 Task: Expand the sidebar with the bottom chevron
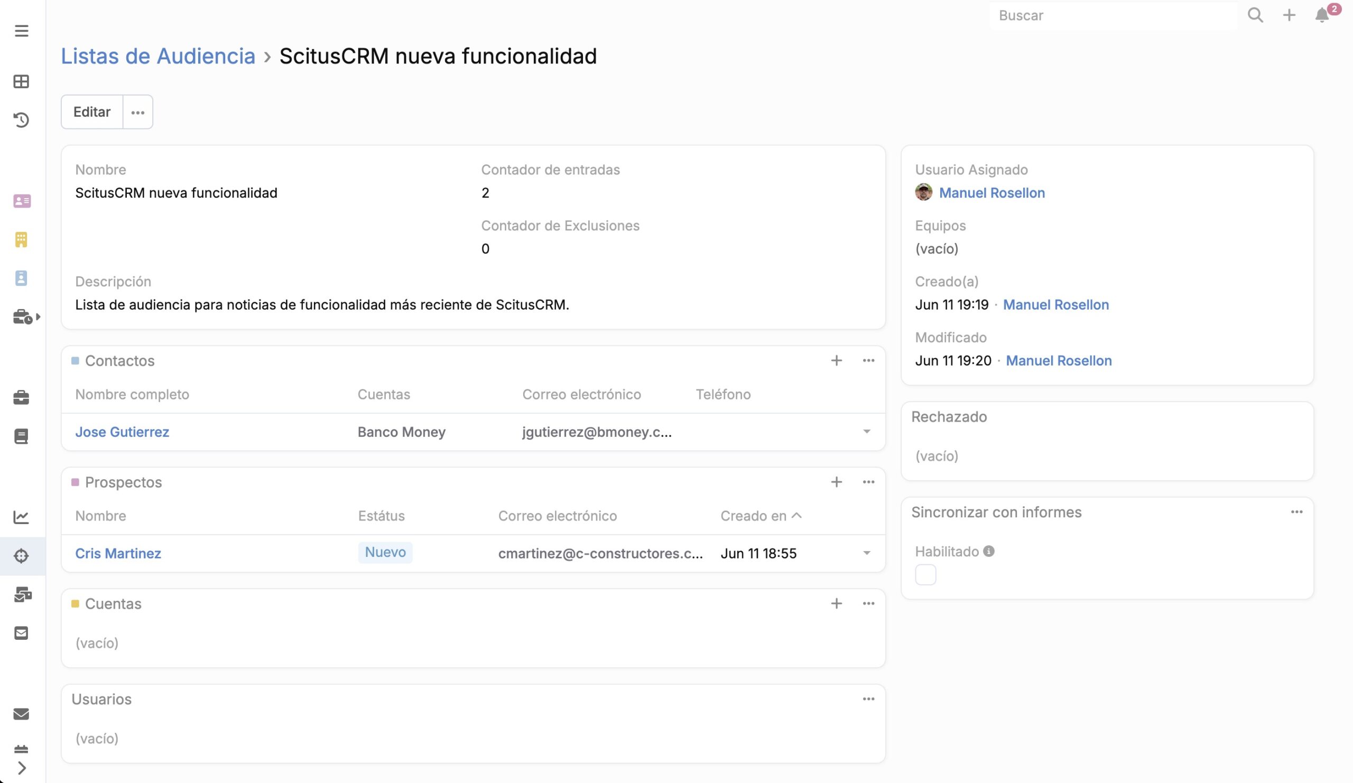tap(22, 768)
